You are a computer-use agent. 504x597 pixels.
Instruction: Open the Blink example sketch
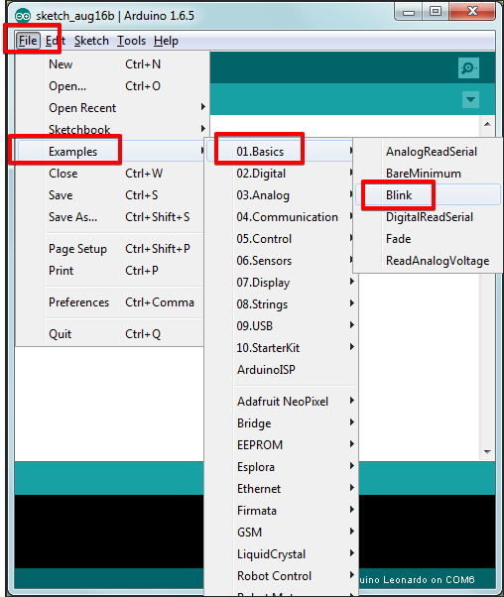(428, 195)
